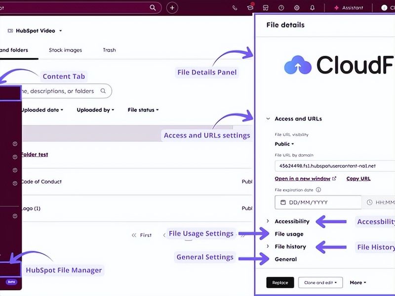Click the CloudF logo preview thumbnail
The image size is (395, 296).
click(339, 65)
